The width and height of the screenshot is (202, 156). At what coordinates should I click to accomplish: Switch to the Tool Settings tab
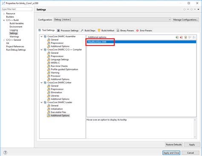(46, 30)
